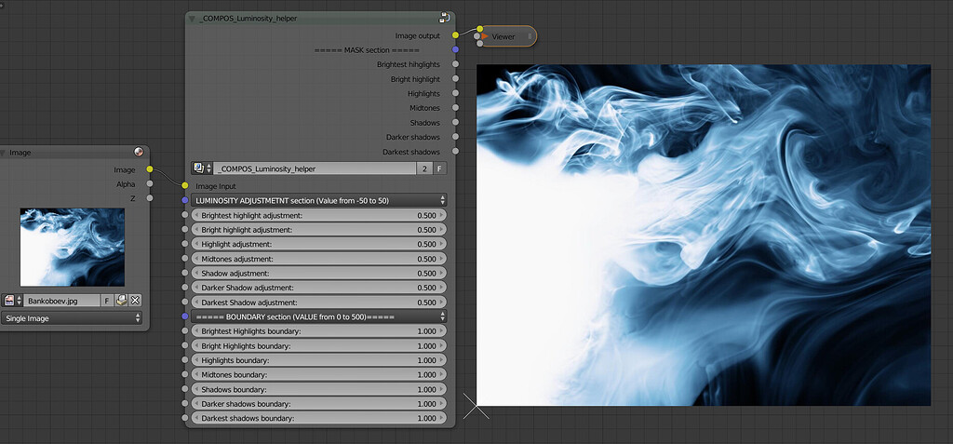Image resolution: width=953 pixels, height=444 pixels.
Task: Click the Highlights output socket
Action: [455, 93]
